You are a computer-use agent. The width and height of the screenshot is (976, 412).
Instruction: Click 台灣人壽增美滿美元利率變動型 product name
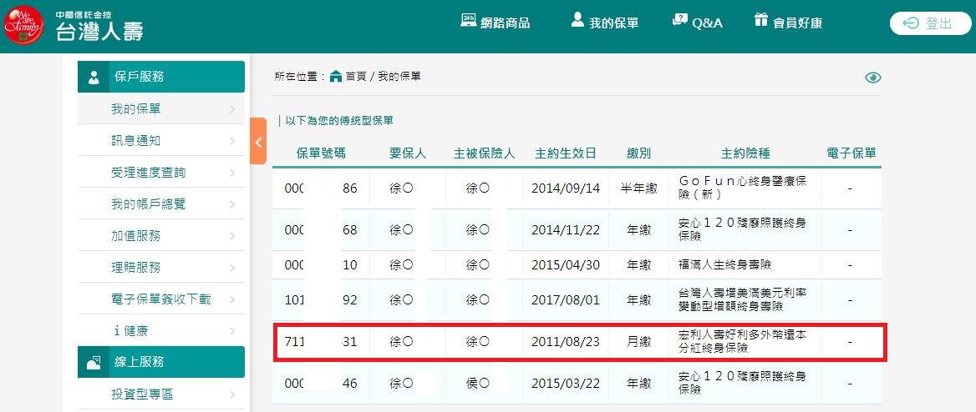[x=742, y=299]
